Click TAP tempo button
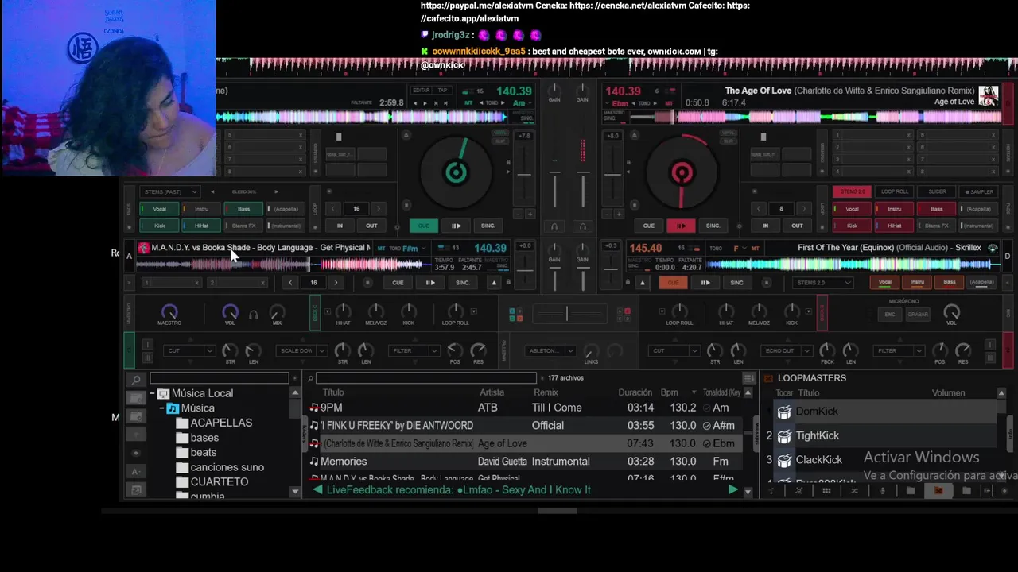The width and height of the screenshot is (1018, 572). tap(442, 90)
